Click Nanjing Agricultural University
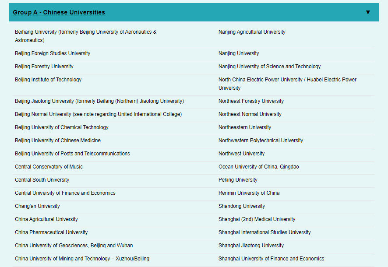Image resolution: width=388 pixels, height=267 pixels. (x=252, y=32)
